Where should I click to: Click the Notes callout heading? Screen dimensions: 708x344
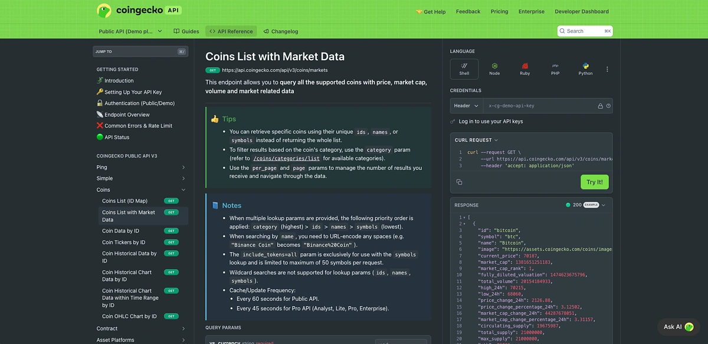pos(232,205)
